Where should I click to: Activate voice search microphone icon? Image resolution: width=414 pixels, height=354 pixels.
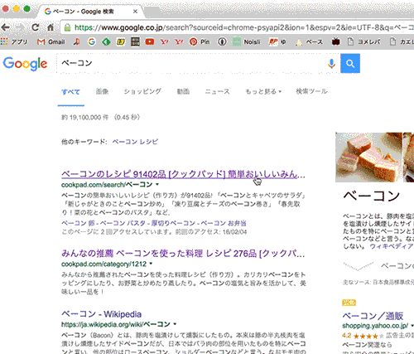[331, 64]
